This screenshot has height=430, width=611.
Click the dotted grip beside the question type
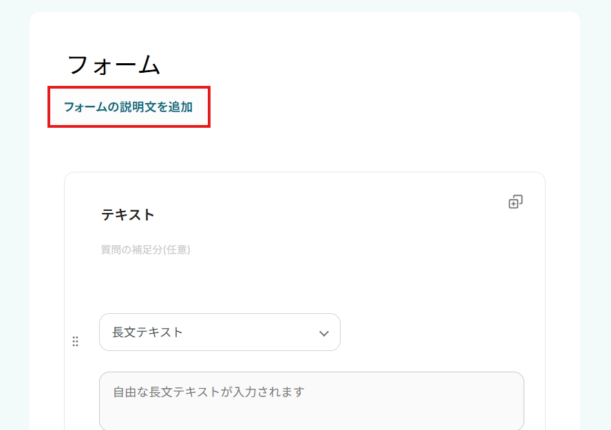coord(76,341)
